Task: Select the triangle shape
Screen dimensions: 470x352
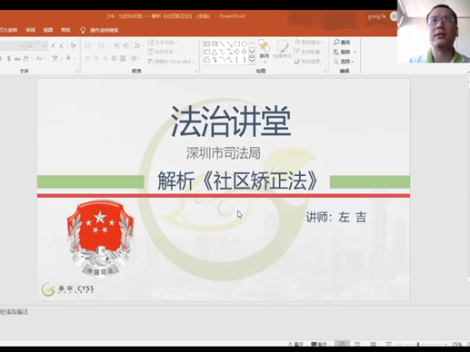Action: tap(215, 52)
